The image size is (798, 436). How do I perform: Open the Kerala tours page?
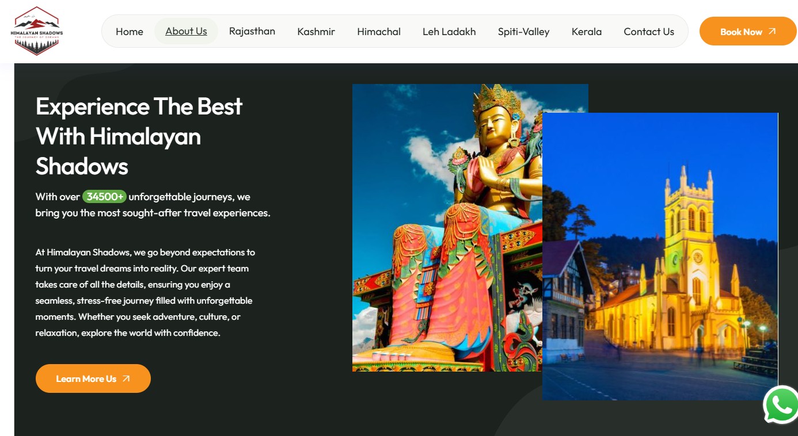point(587,32)
